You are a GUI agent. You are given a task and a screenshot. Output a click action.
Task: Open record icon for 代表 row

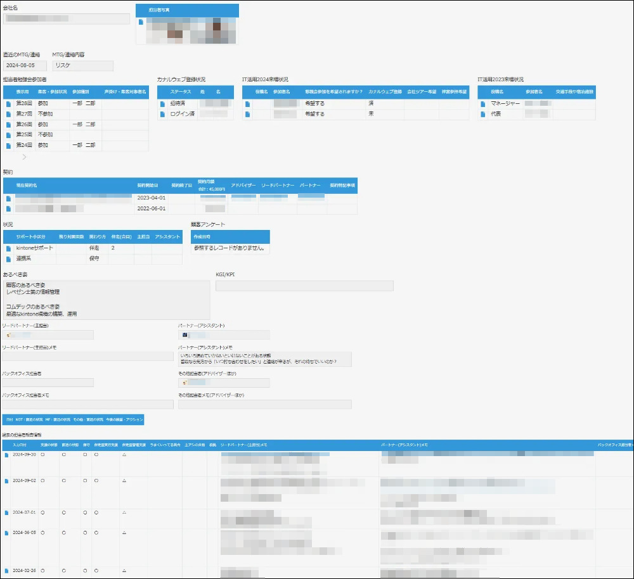point(482,115)
